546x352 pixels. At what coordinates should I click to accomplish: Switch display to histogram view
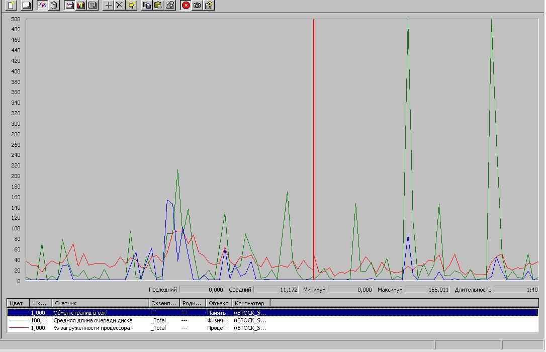[81, 6]
